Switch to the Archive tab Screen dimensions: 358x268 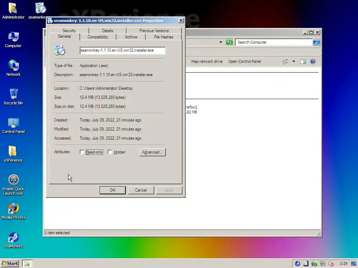131,37
